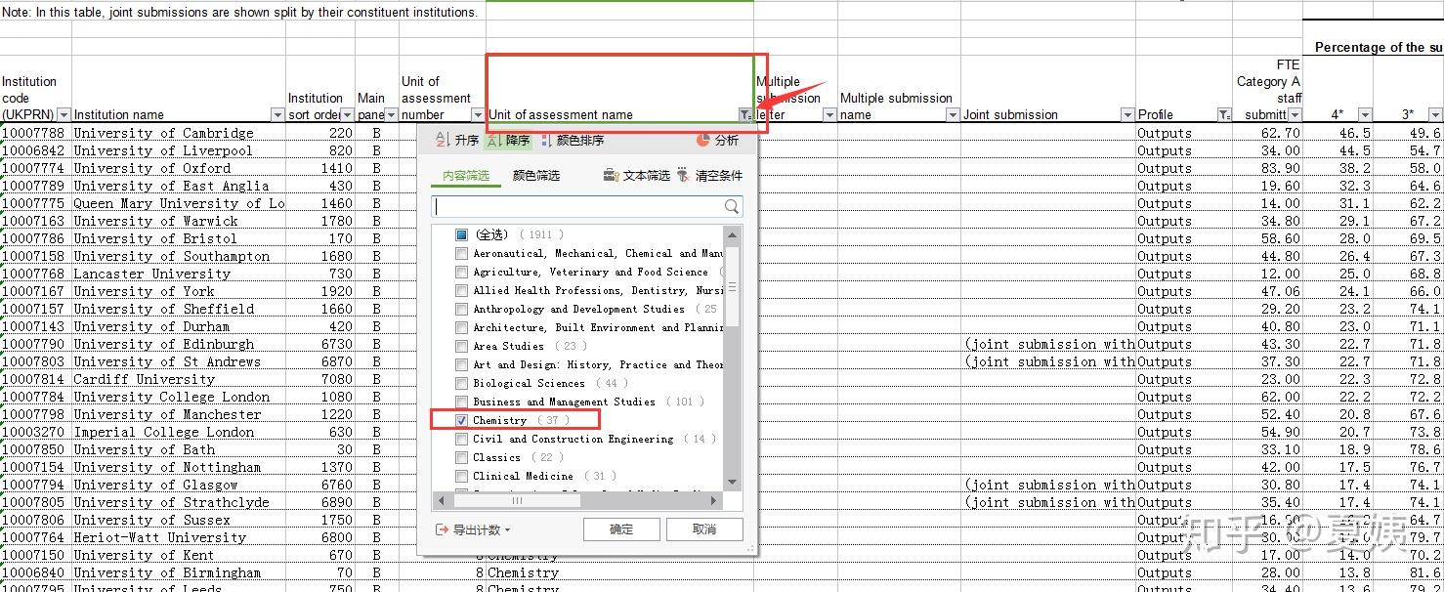Click the search magnifier in filter box
Image resolution: width=1444 pixels, height=592 pixels.
point(732,207)
